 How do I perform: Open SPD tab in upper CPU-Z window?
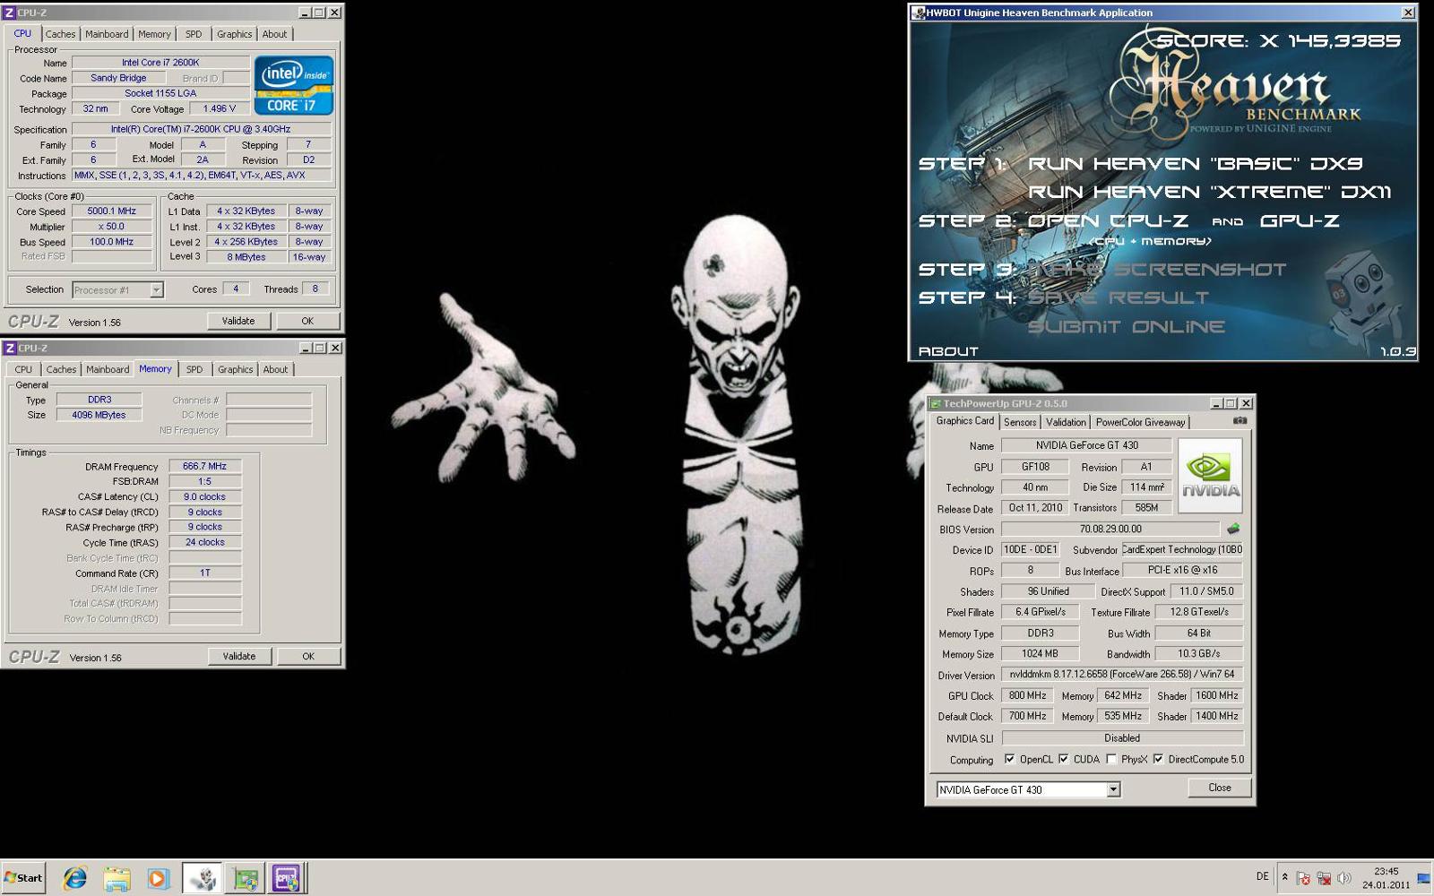pyautogui.click(x=194, y=34)
